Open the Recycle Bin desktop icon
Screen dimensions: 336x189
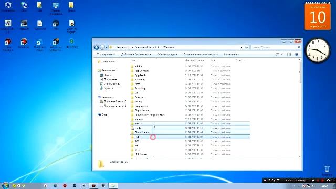pyautogui.click(x=327, y=171)
